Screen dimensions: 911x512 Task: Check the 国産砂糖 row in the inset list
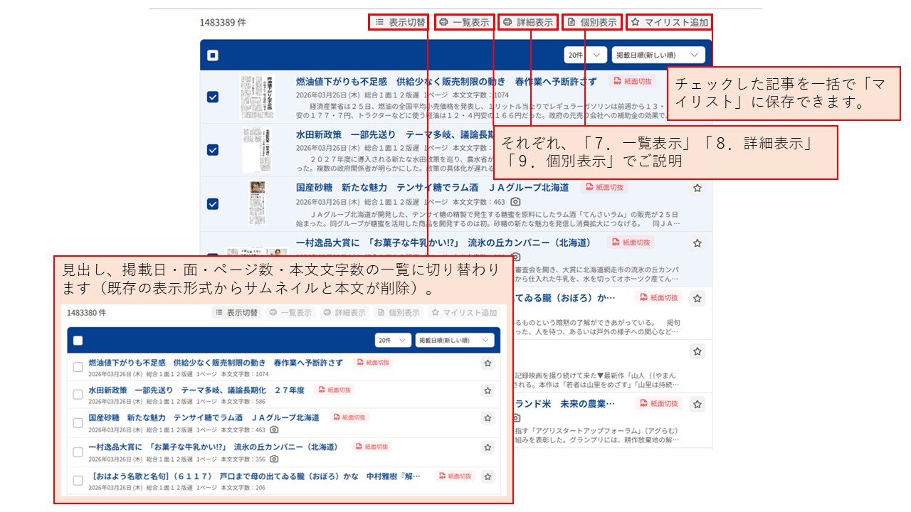pos(78,422)
